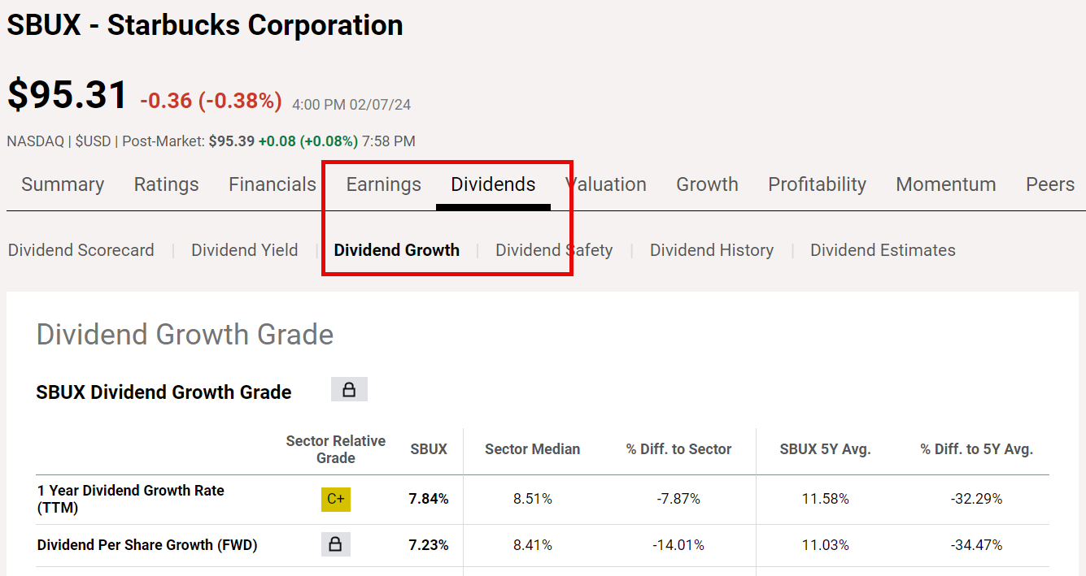Click the % Diff. to 5Y Avg. column header

(x=976, y=449)
